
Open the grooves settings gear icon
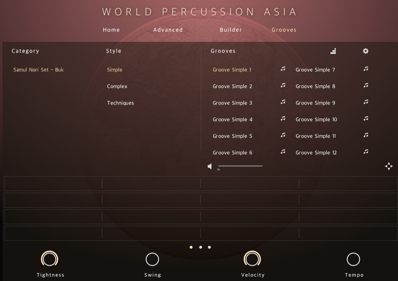point(366,51)
